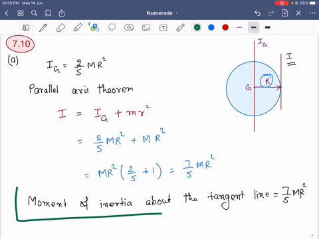This screenshot has height=239, width=319.
Task: Tap the circled problem number 7.10
Action: (x=20, y=44)
